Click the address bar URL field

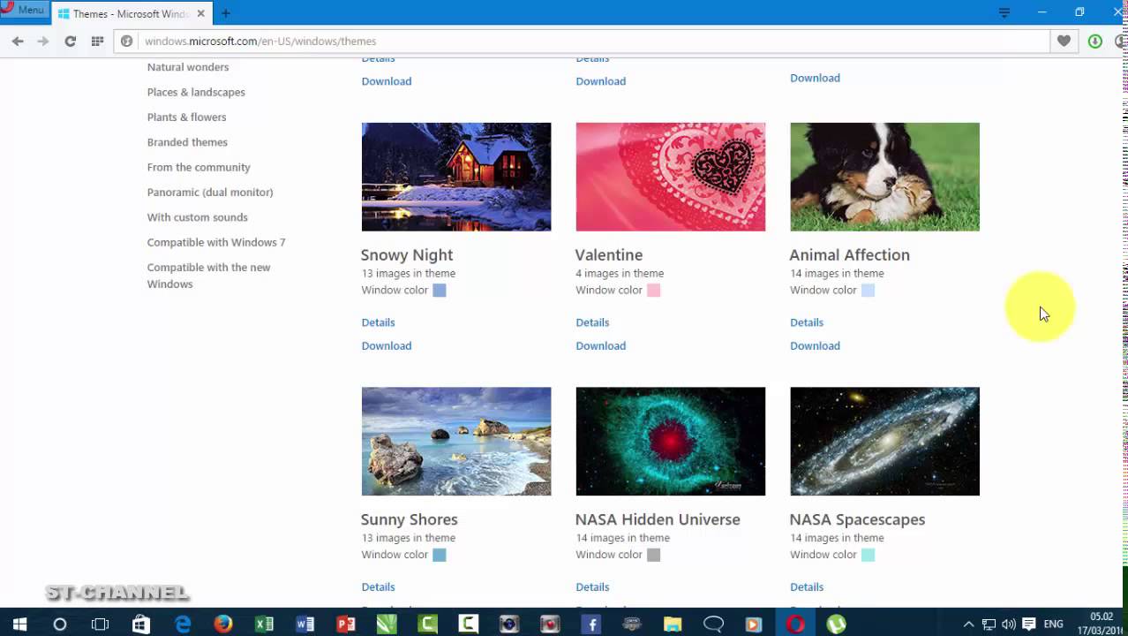[x=583, y=41]
